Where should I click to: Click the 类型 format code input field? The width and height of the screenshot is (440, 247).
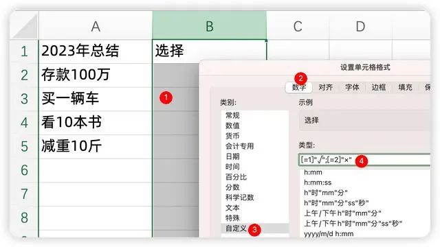click(x=364, y=160)
